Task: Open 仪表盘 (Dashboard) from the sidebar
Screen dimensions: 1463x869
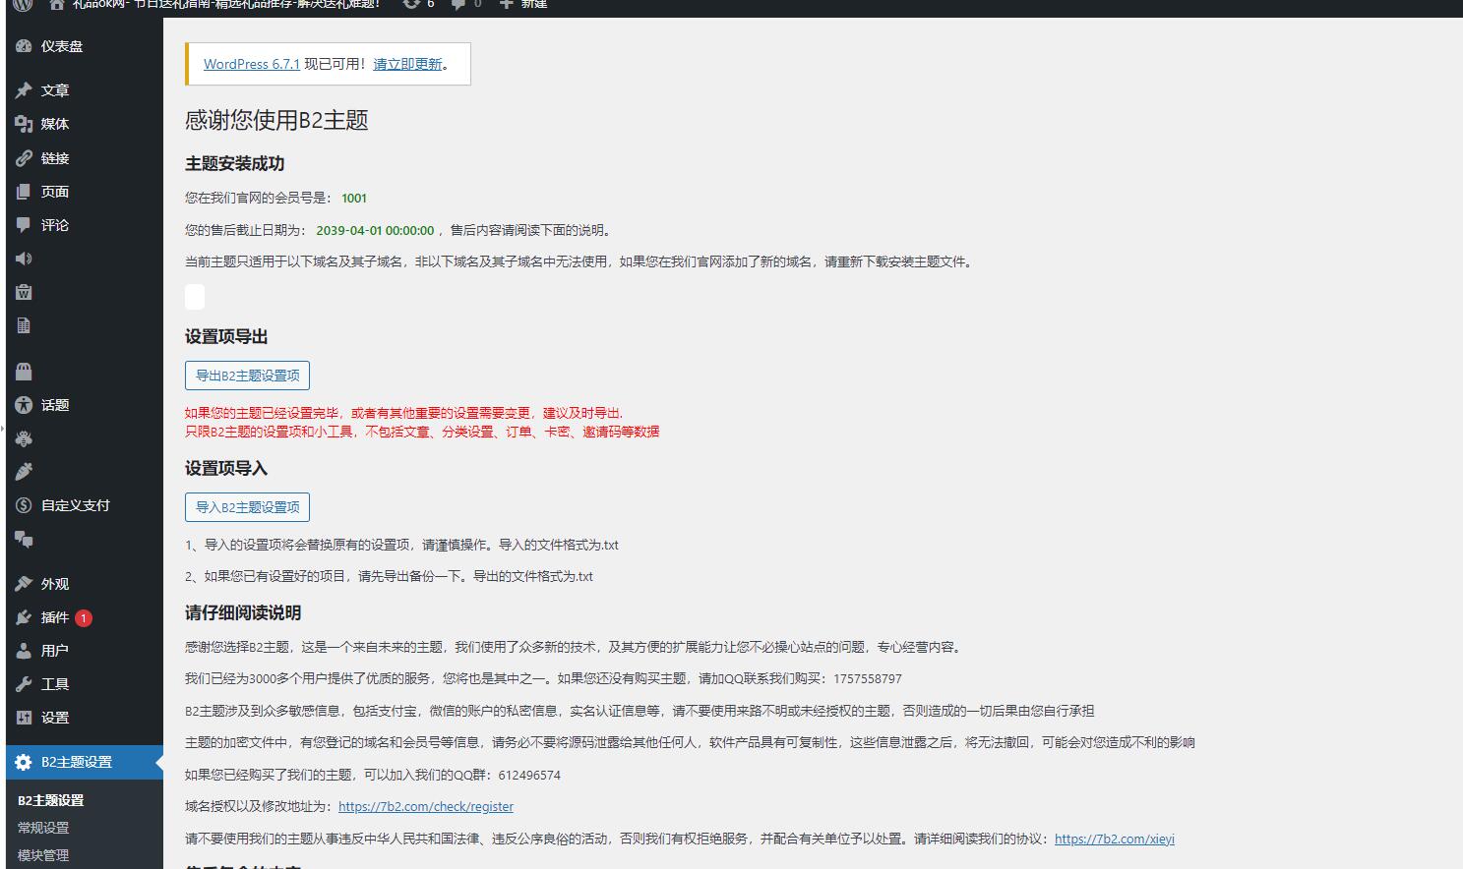Action: (x=59, y=45)
